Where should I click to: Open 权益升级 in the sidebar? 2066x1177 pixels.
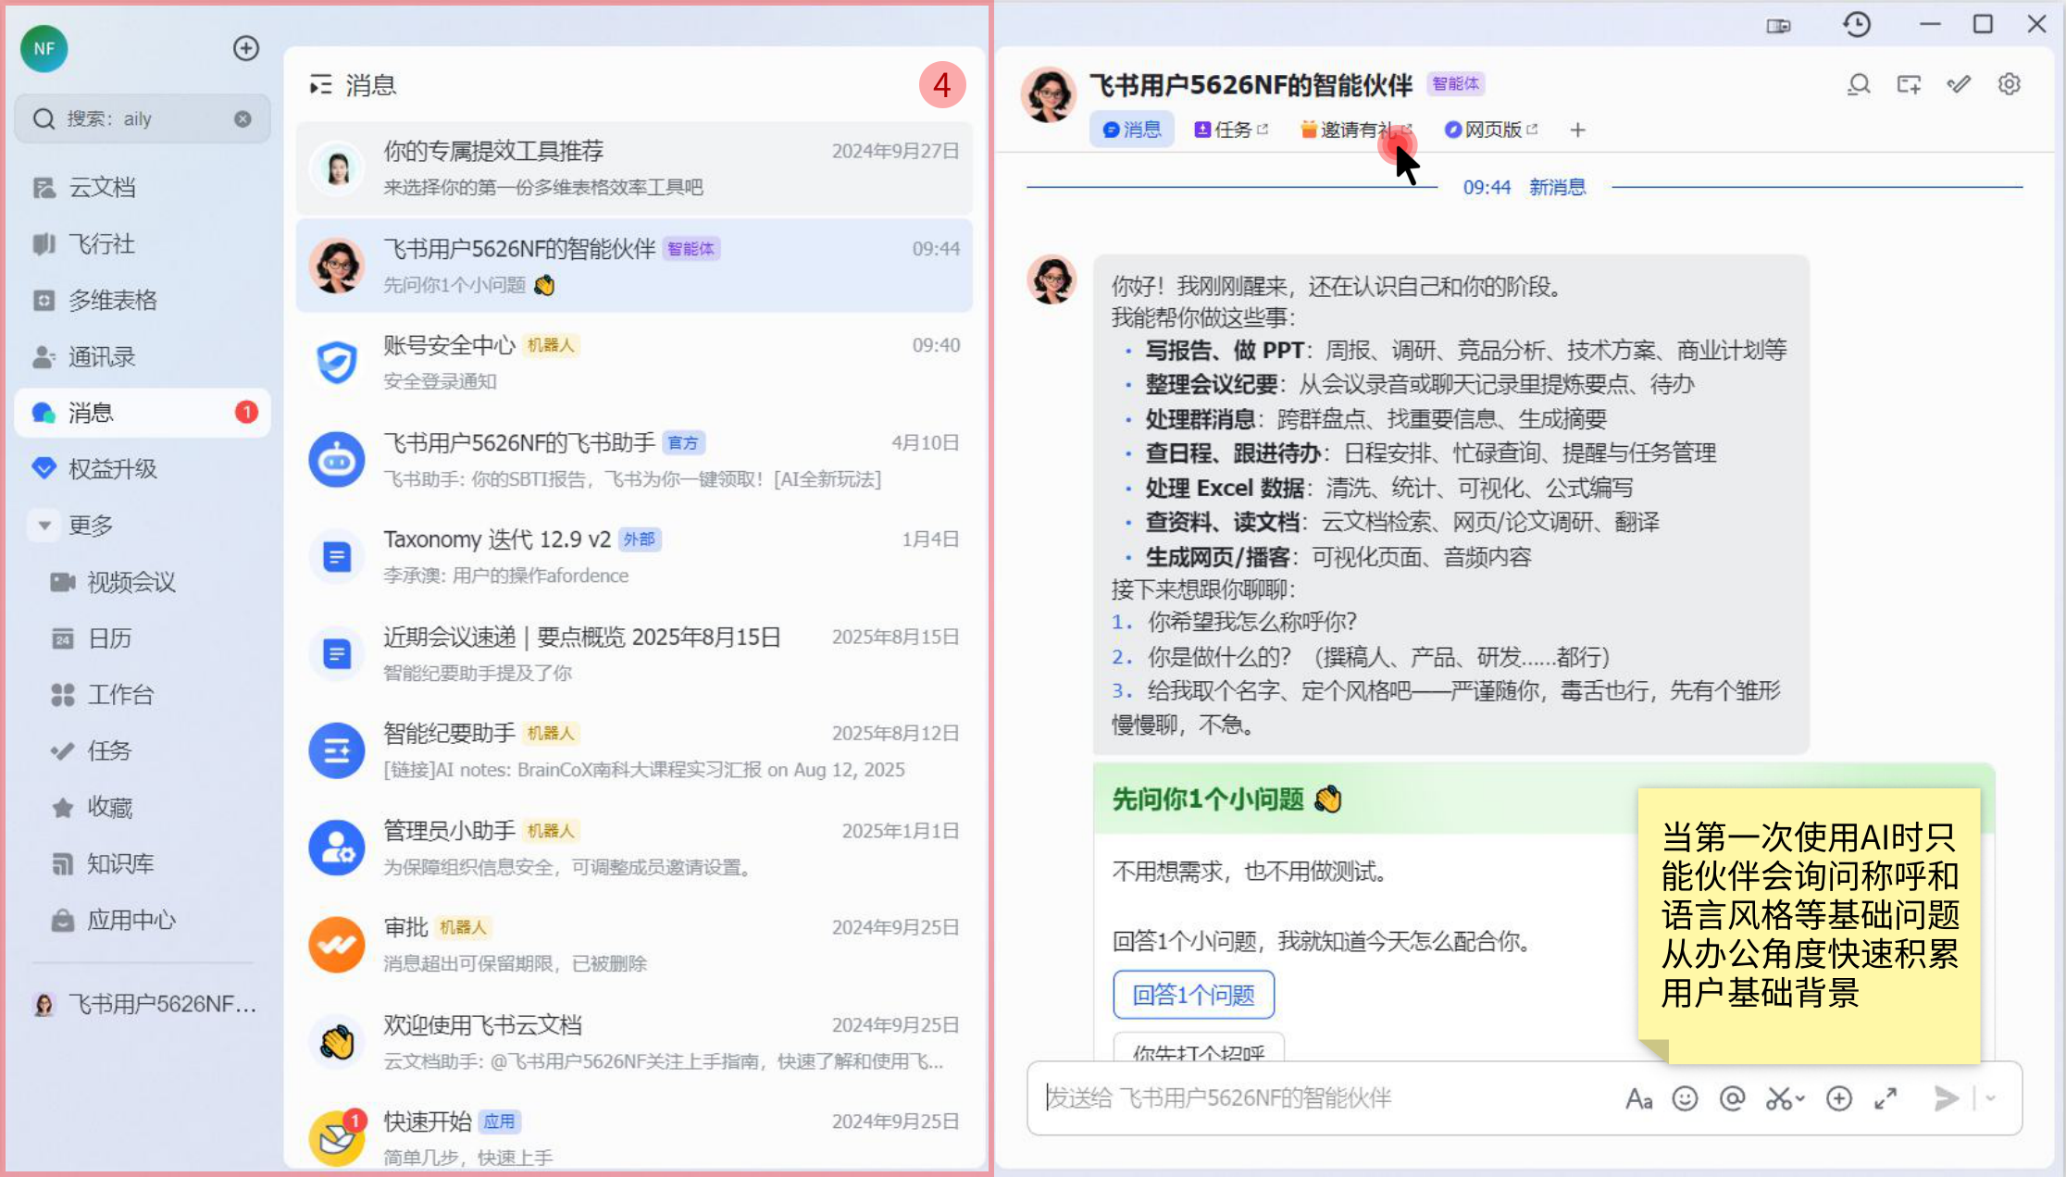pos(143,469)
